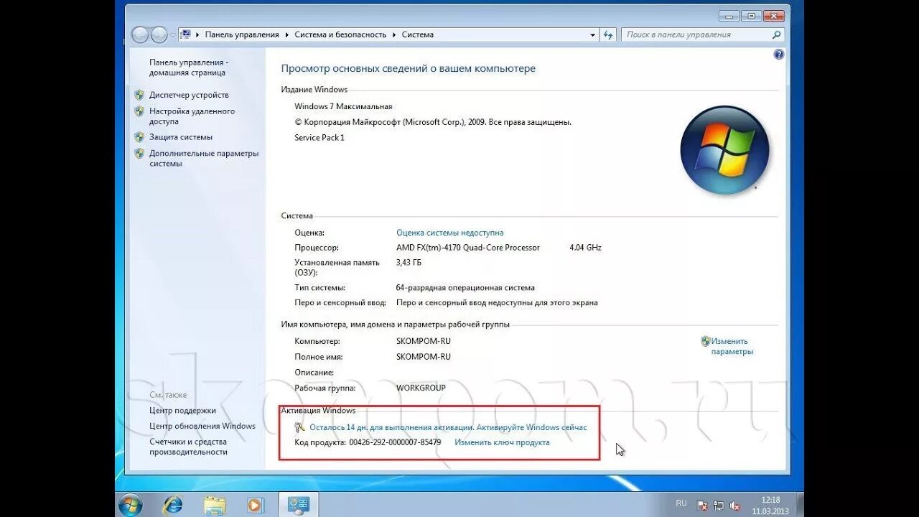Open Защита системы link
This screenshot has width=919, height=517.
181,137
